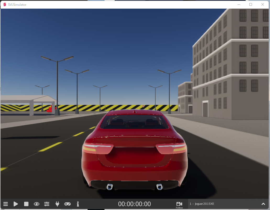Open the hamburger menu in bottom toolbar
Screen dimensions: 270x210
point(5,204)
